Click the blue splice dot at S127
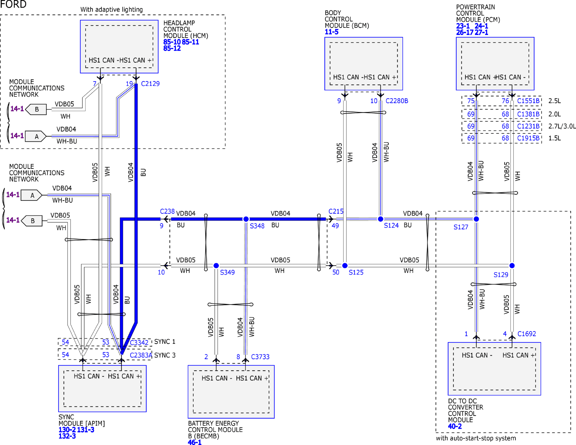 (x=476, y=219)
